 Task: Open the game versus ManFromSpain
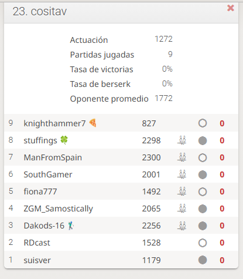tap(121, 157)
